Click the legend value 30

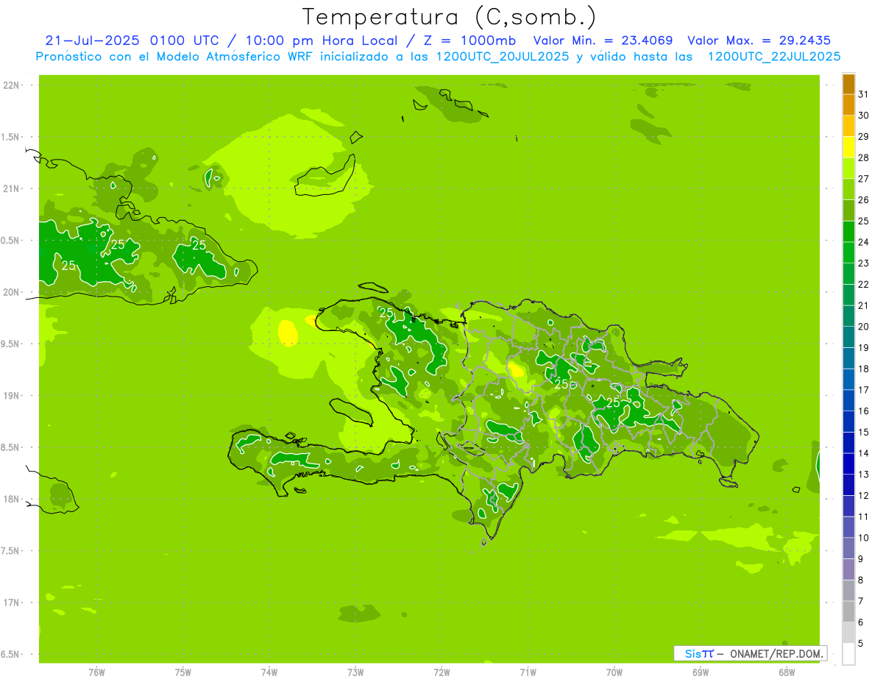point(863,116)
